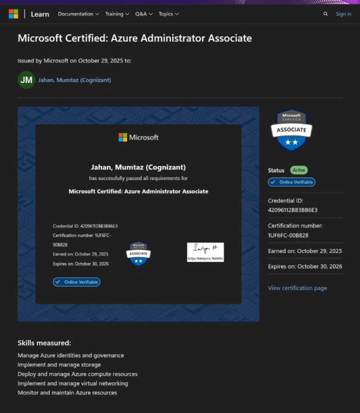Screen dimensions: 360x413
Task: Click the Online Verifiable badge on the certificate
Action: (x=76, y=282)
